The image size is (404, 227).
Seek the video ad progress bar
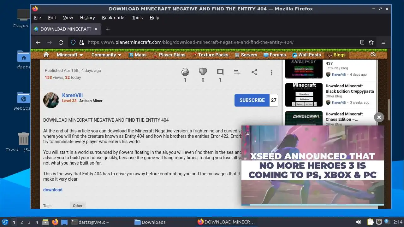click(x=313, y=205)
